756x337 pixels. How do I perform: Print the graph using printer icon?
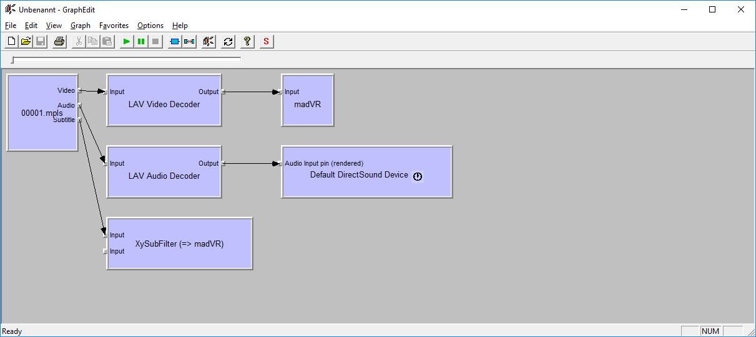[x=59, y=42]
